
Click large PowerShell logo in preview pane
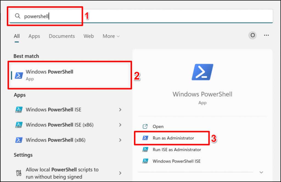(x=203, y=72)
